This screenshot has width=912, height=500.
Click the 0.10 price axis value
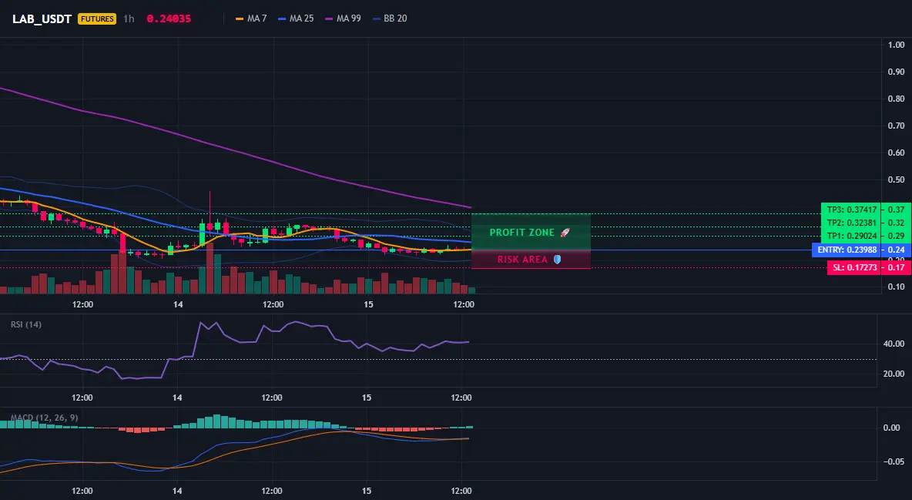tap(897, 287)
